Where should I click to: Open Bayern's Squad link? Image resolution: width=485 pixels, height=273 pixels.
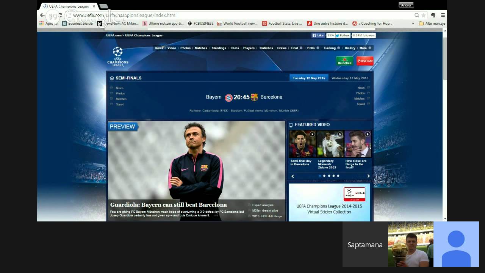click(x=120, y=104)
